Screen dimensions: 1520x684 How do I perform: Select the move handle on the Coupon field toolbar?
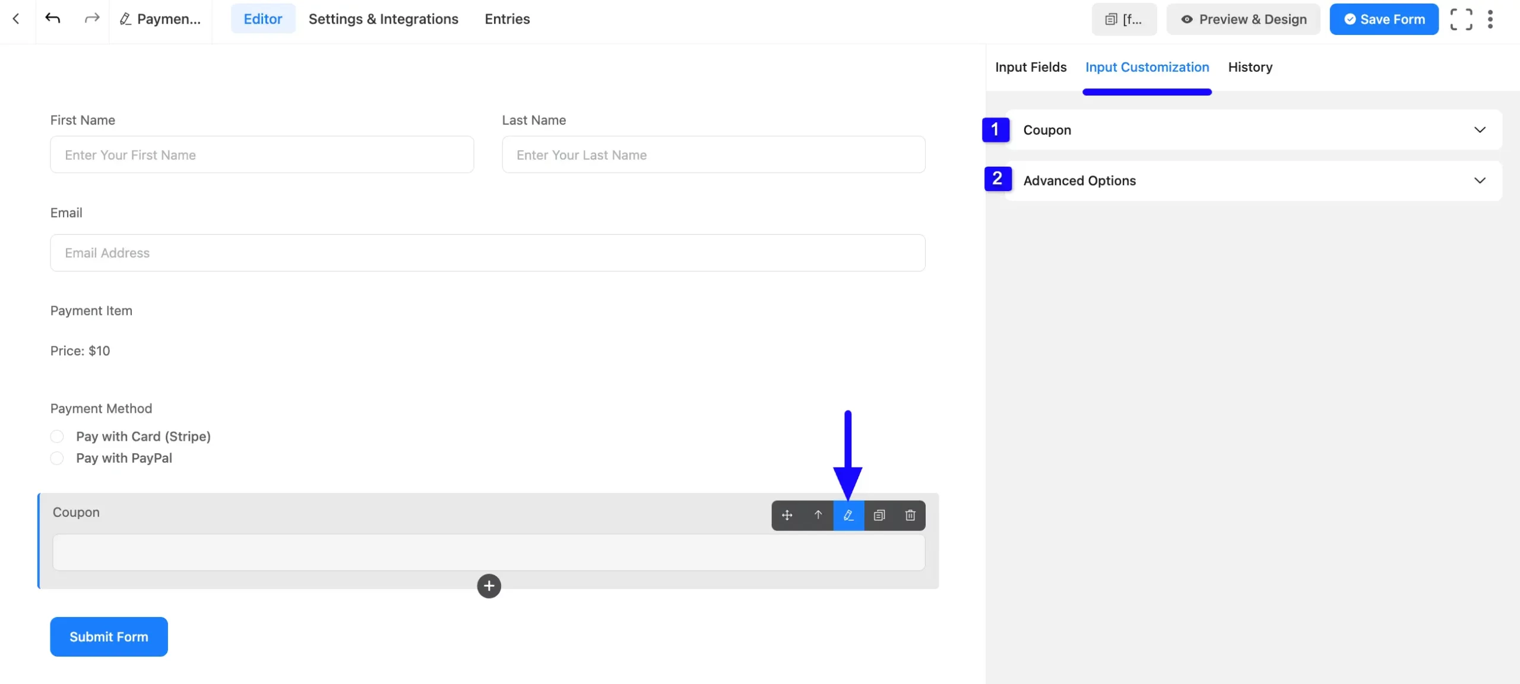click(787, 516)
